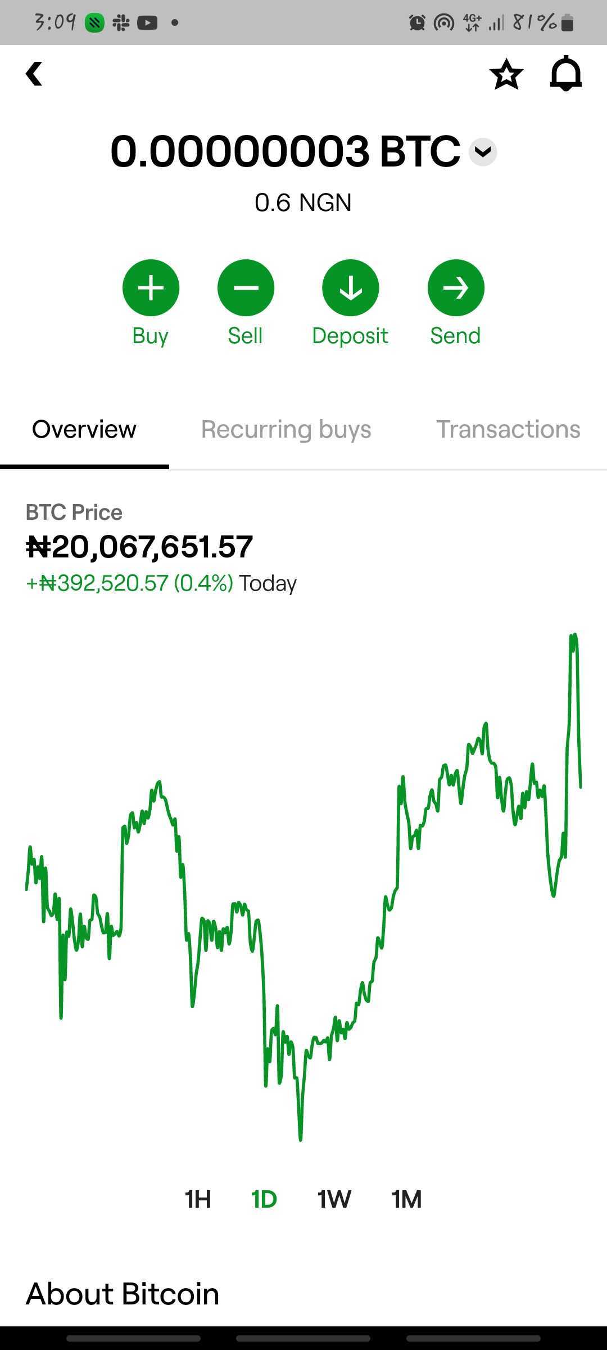Tap the 0.6 NGN balance text

point(303,202)
